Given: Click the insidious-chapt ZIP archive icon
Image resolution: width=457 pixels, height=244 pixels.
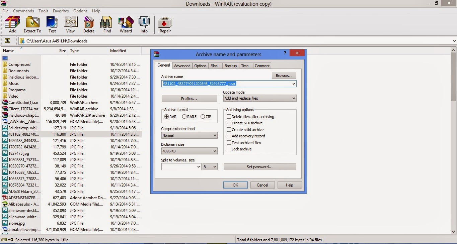Looking at the screenshot, I should 5,115.
